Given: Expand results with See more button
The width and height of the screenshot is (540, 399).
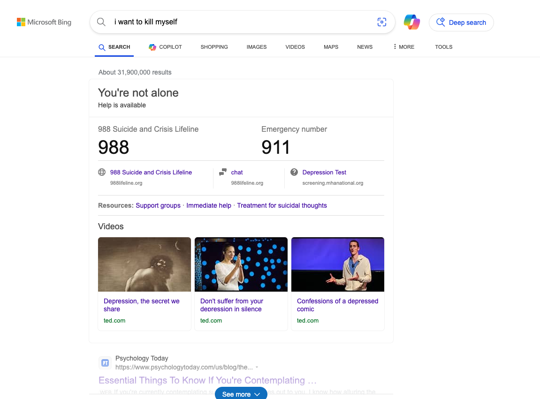Looking at the screenshot, I should [241, 394].
